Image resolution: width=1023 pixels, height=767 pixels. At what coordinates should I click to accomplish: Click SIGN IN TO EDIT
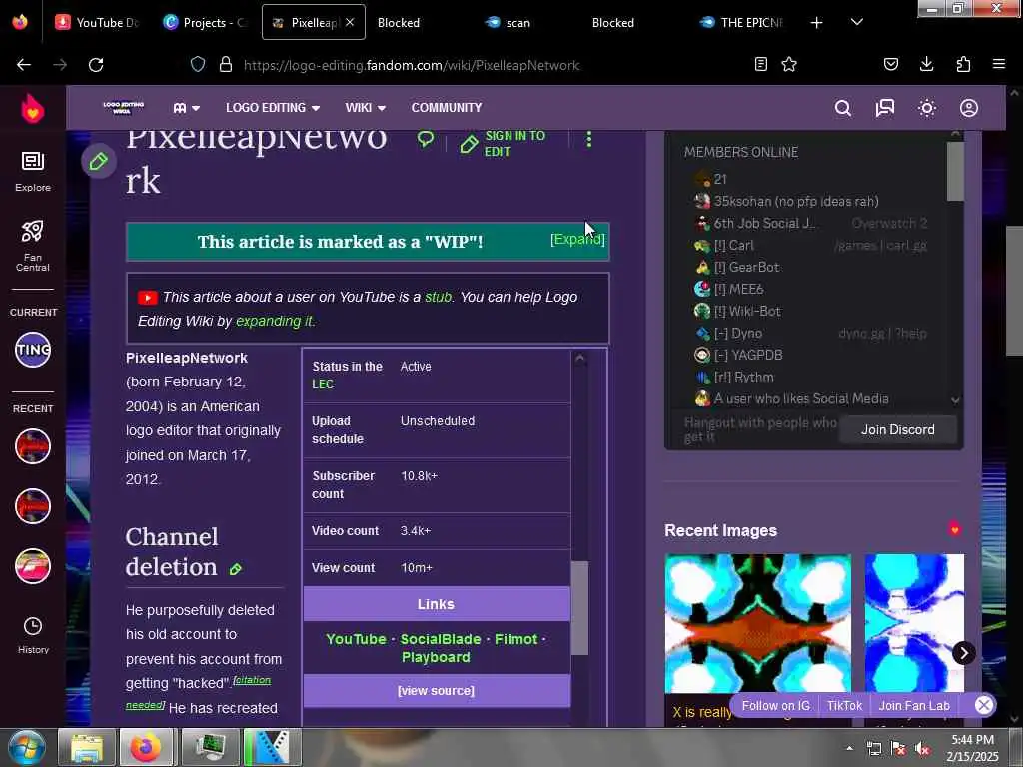[x=504, y=144]
